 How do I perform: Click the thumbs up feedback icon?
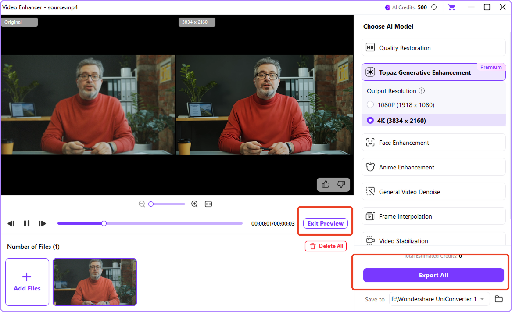point(326,185)
